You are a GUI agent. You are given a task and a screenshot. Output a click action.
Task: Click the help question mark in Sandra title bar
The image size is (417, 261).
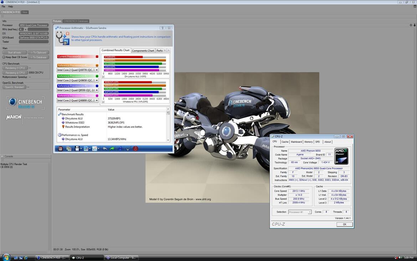click(x=163, y=28)
